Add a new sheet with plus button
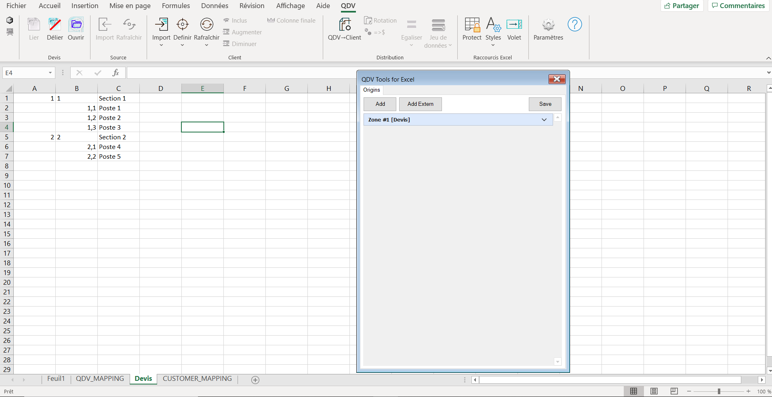This screenshot has width=772, height=397. (x=255, y=380)
